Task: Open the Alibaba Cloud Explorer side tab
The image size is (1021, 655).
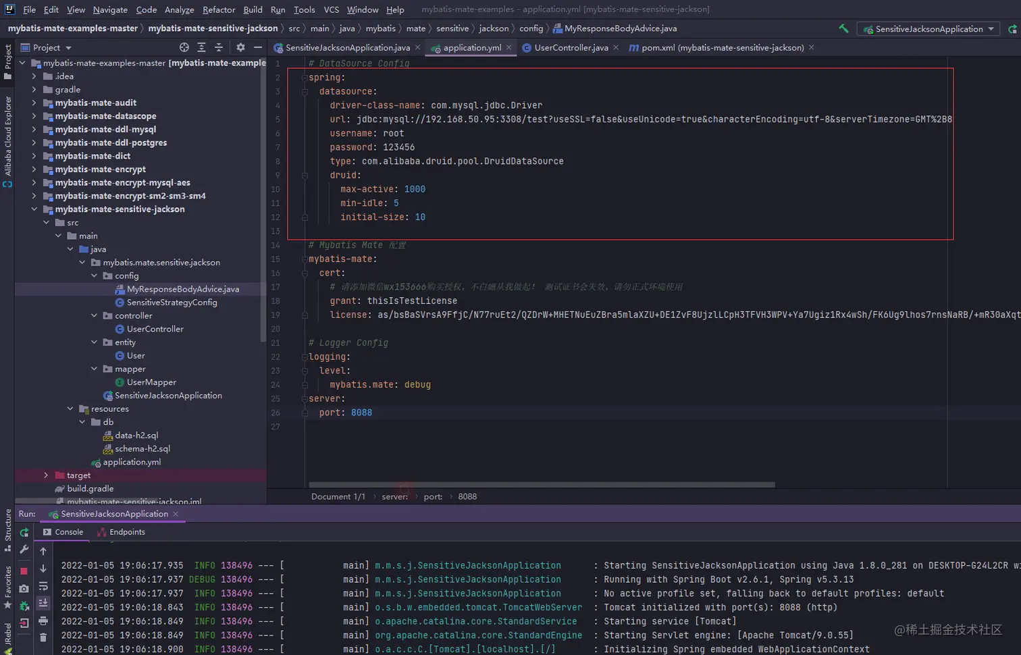Action: [x=7, y=142]
